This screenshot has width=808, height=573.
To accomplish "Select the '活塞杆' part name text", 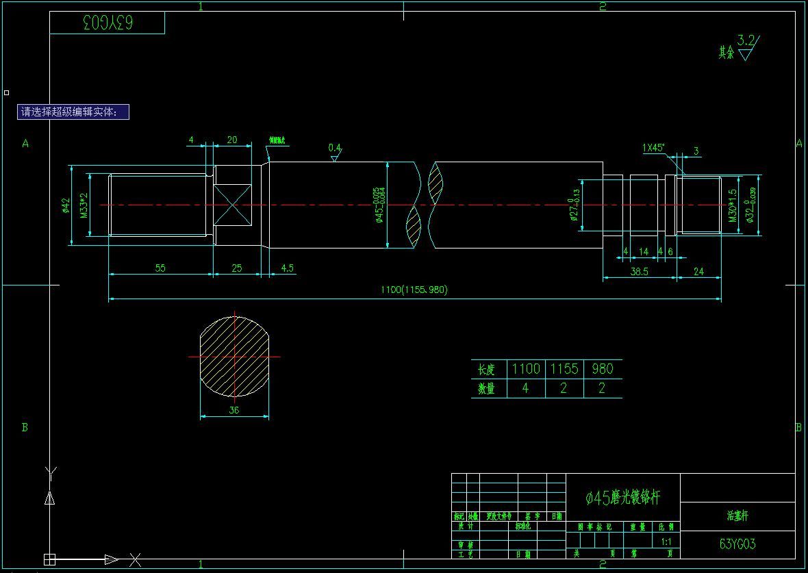I will pyautogui.click(x=737, y=515).
